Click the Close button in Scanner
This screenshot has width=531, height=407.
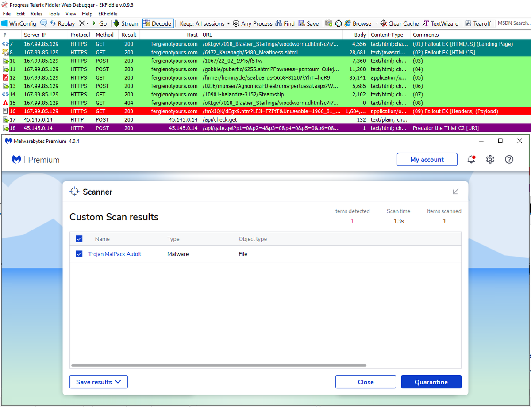tap(366, 382)
